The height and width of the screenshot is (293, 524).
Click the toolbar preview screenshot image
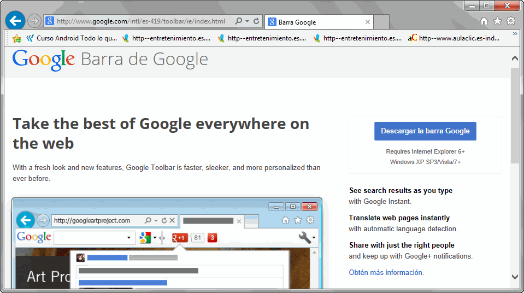[x=167, y=243]
